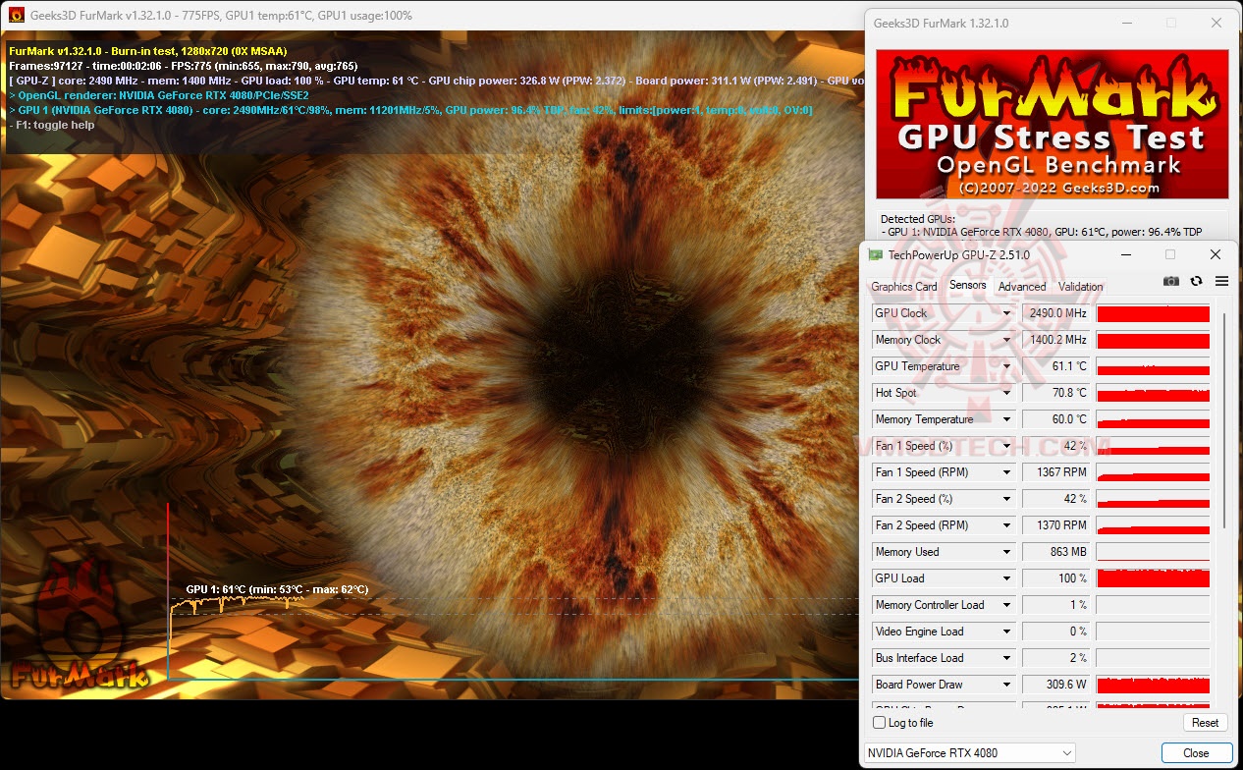This screenshot has width=1243, height=770.
Task: Click the 70.8 °C Hot Spot value
Action: pyautogui.click(x=1056, y=393)
